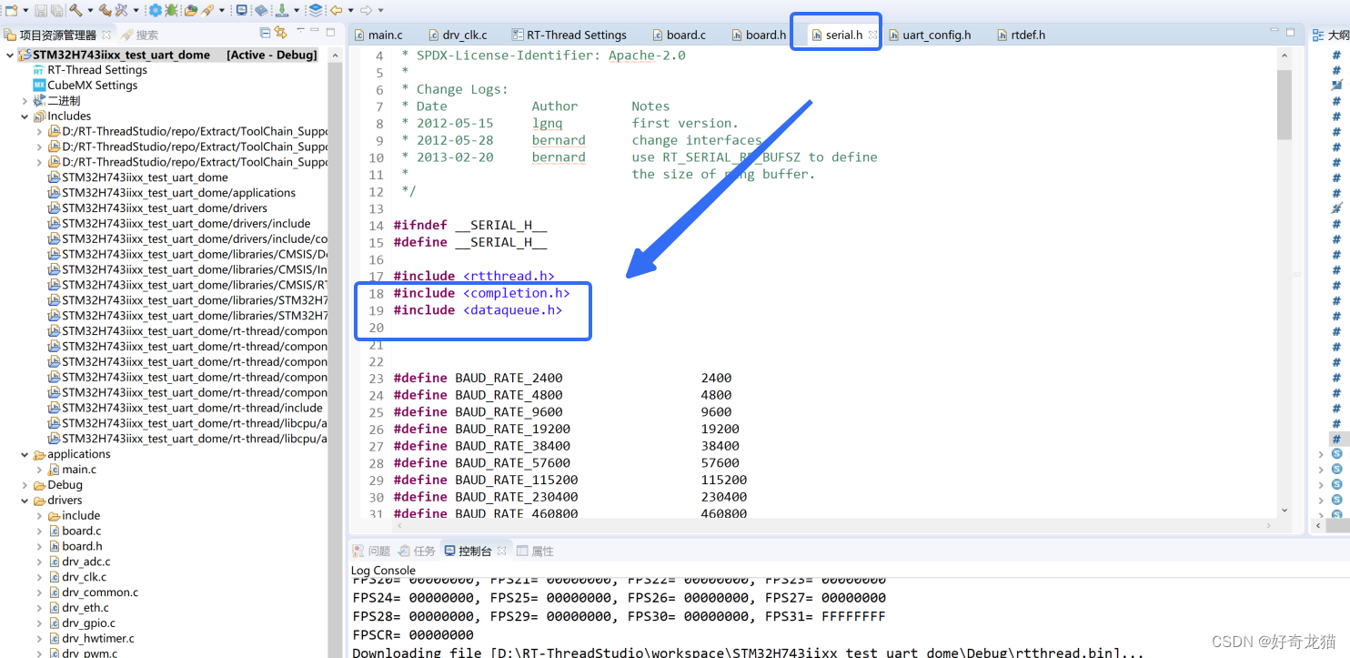Click the Save All toolbar icon
This screenshot has height=658, width=1350.
[56, 10]
